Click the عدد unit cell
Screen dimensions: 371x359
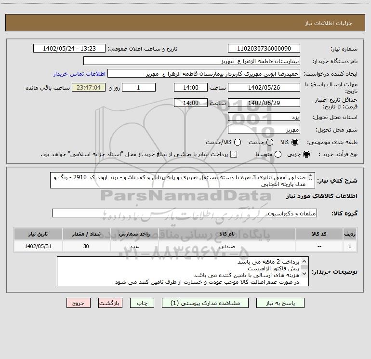(134, 246)
